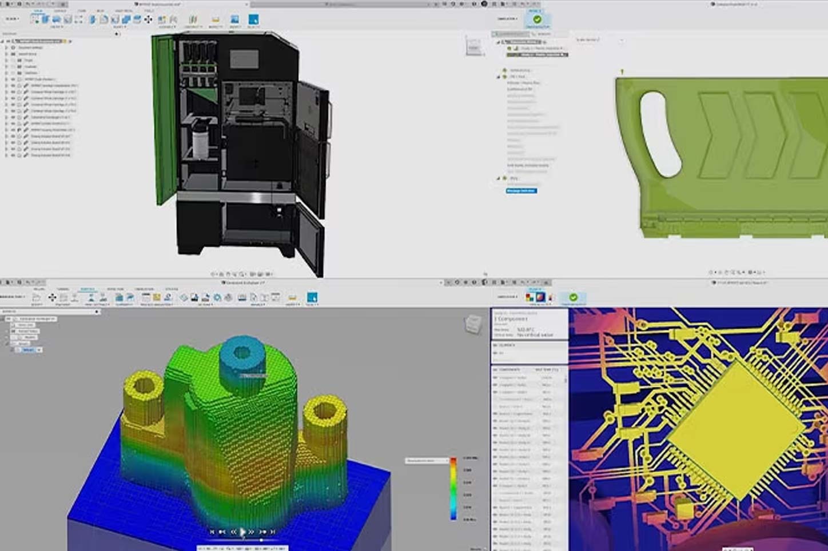Switch to the first ribbon tab in bottom-left window
The height and width of the screenshot is (551, 828).
point(39,289)
